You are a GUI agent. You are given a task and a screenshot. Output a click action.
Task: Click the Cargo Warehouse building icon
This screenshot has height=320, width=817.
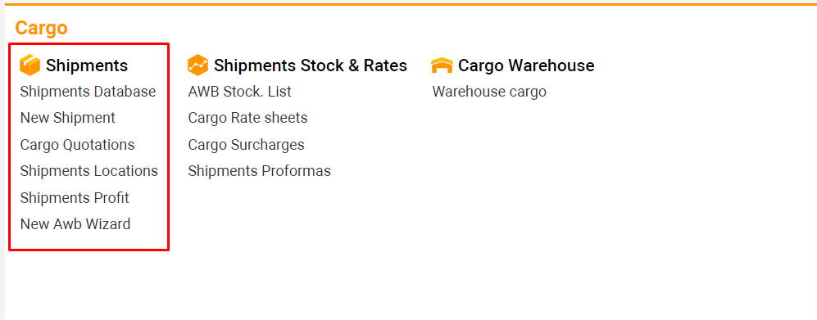click(x=442, y=65)
